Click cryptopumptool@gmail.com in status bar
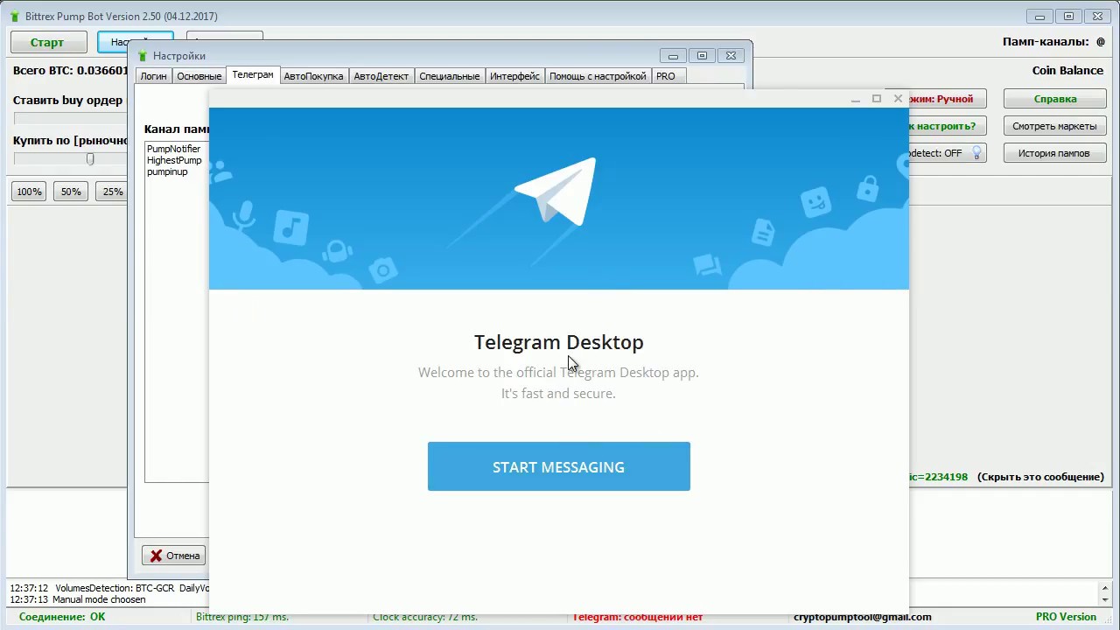1120x630 pixels. click(863, 617)
